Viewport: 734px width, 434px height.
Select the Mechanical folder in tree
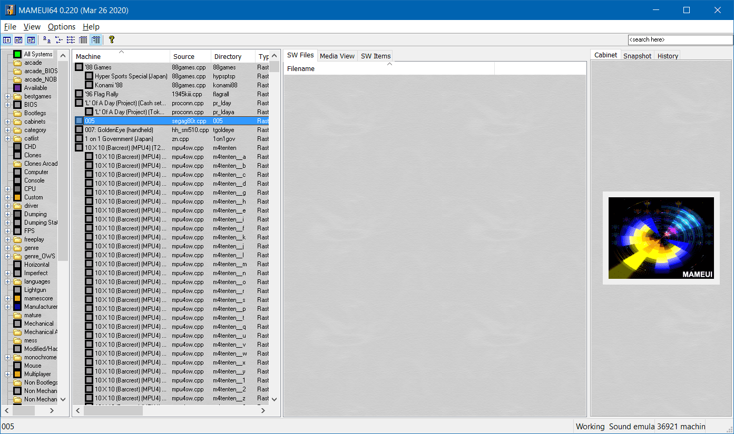(39, 324)
